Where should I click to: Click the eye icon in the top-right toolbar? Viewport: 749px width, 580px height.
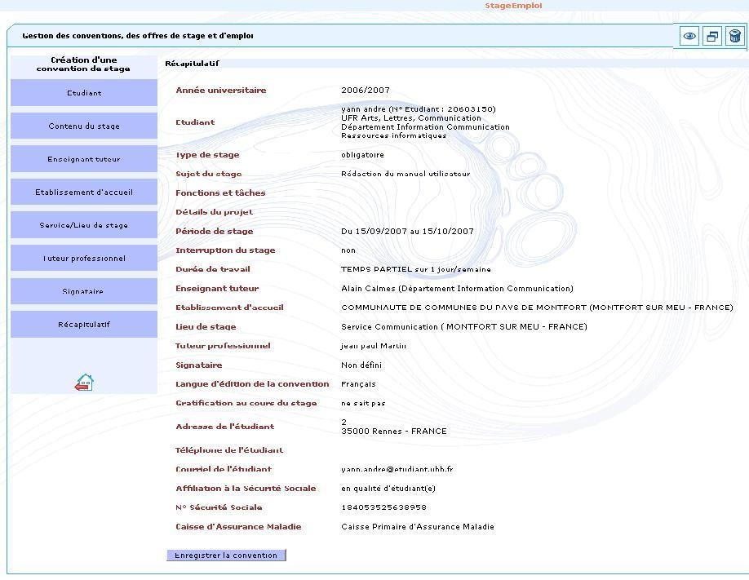click(690, 37)
